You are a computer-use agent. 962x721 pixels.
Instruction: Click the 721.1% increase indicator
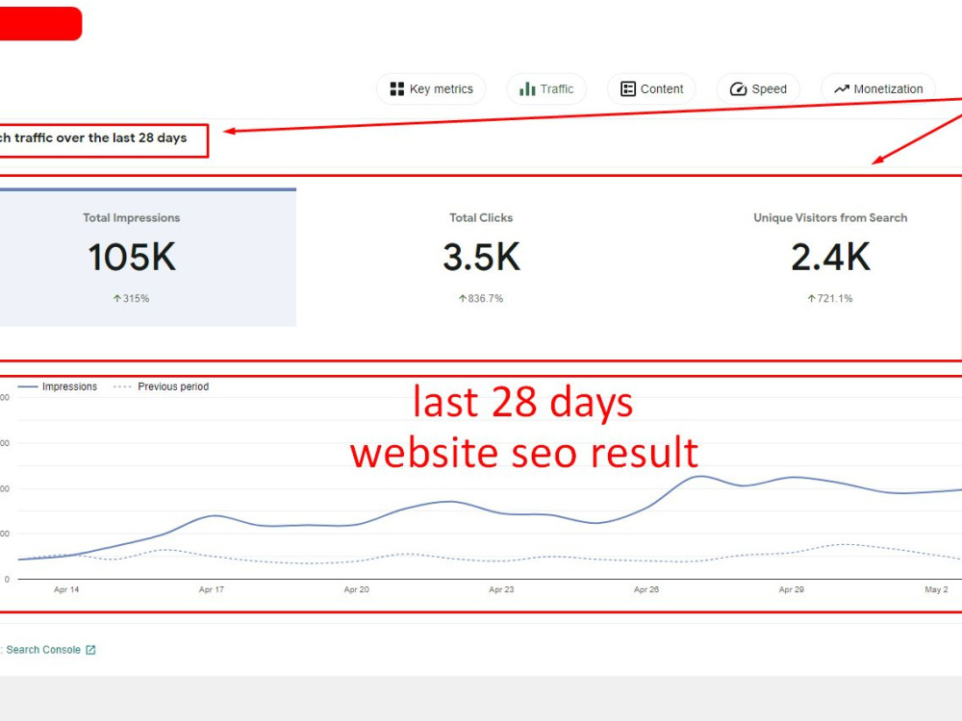tap(830, 299)
